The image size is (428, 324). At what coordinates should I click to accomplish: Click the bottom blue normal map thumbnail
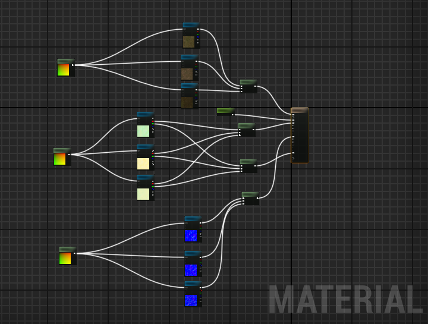(x=190, y=300)
